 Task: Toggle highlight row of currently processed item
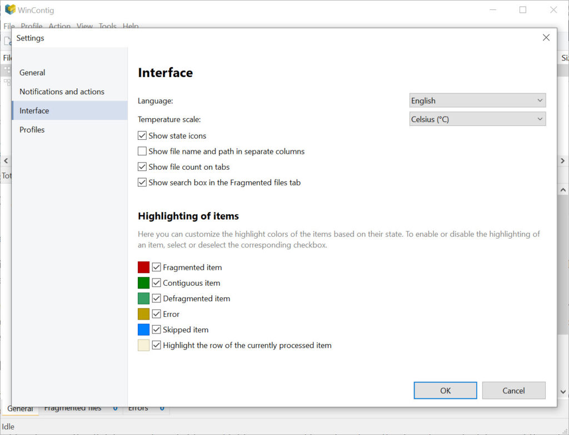click(x=156, y=345)
